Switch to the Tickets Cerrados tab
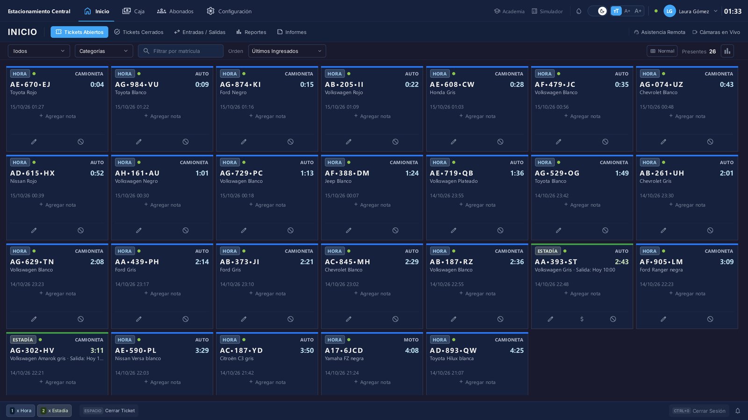Viewport: 748px width, 420px height. click(x=139, y=32)
